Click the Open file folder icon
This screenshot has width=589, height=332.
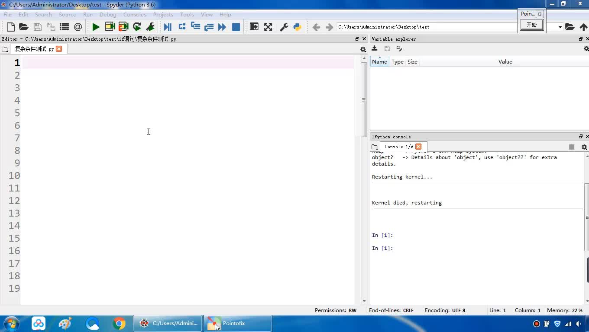24,27
